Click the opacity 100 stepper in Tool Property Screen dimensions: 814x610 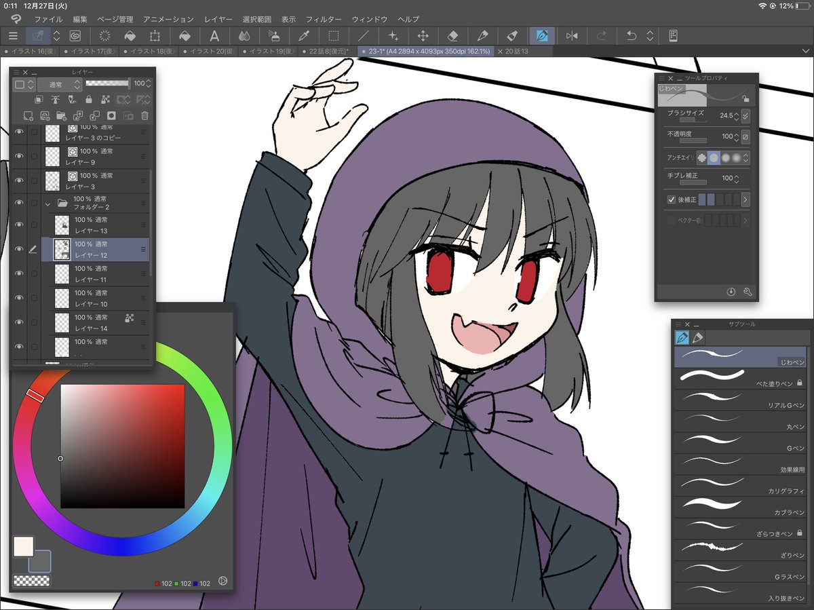point(737,137)
